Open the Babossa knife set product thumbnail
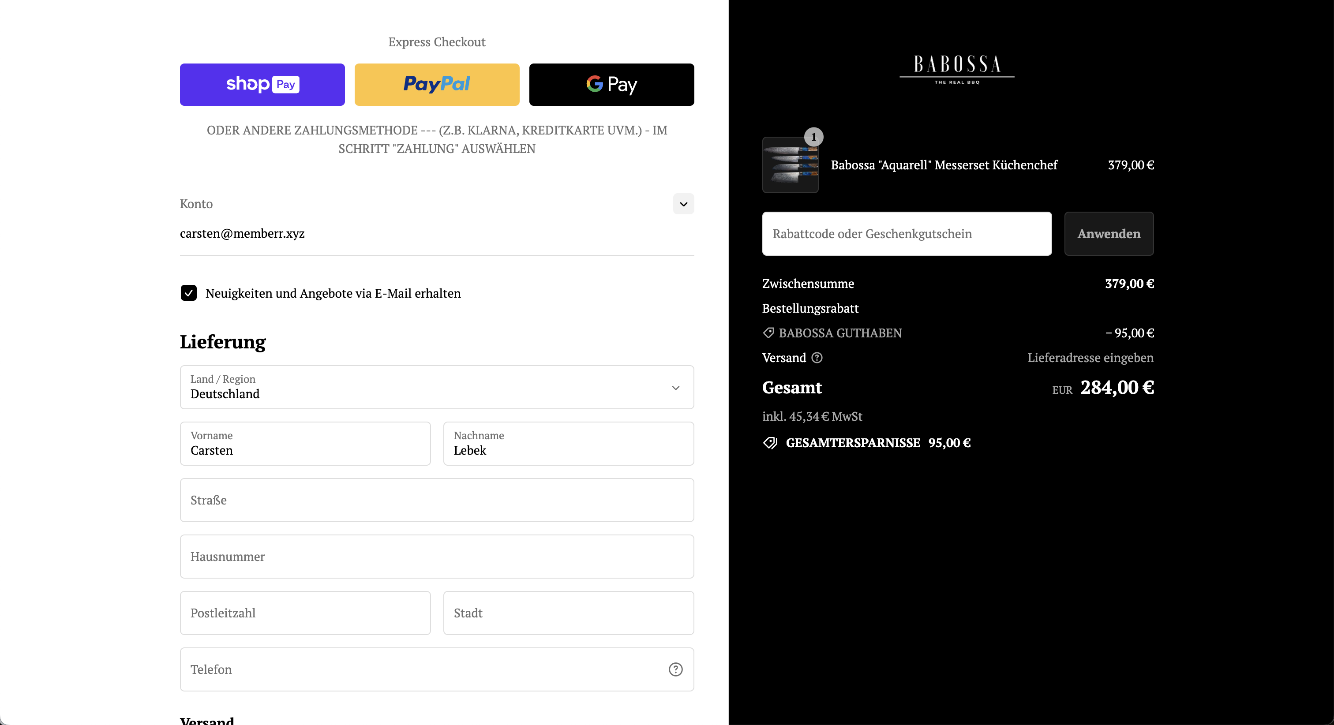The width and height of the screenshot is (1334, 725). (x=790, y=164)
